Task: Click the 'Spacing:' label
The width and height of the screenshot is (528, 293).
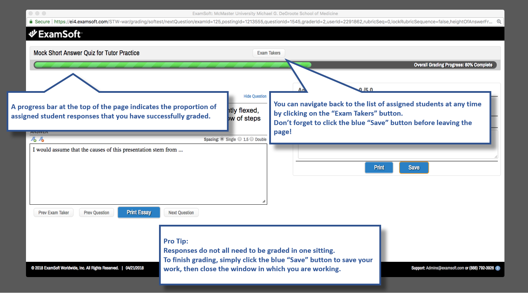Action: pos(211,140)
